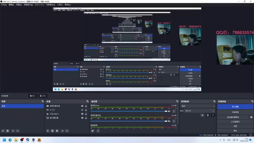The height and width of the screenshot is (143, 254).
Task: Open mixer panel three-dot menu at bottom
Action: click(98, 131)
